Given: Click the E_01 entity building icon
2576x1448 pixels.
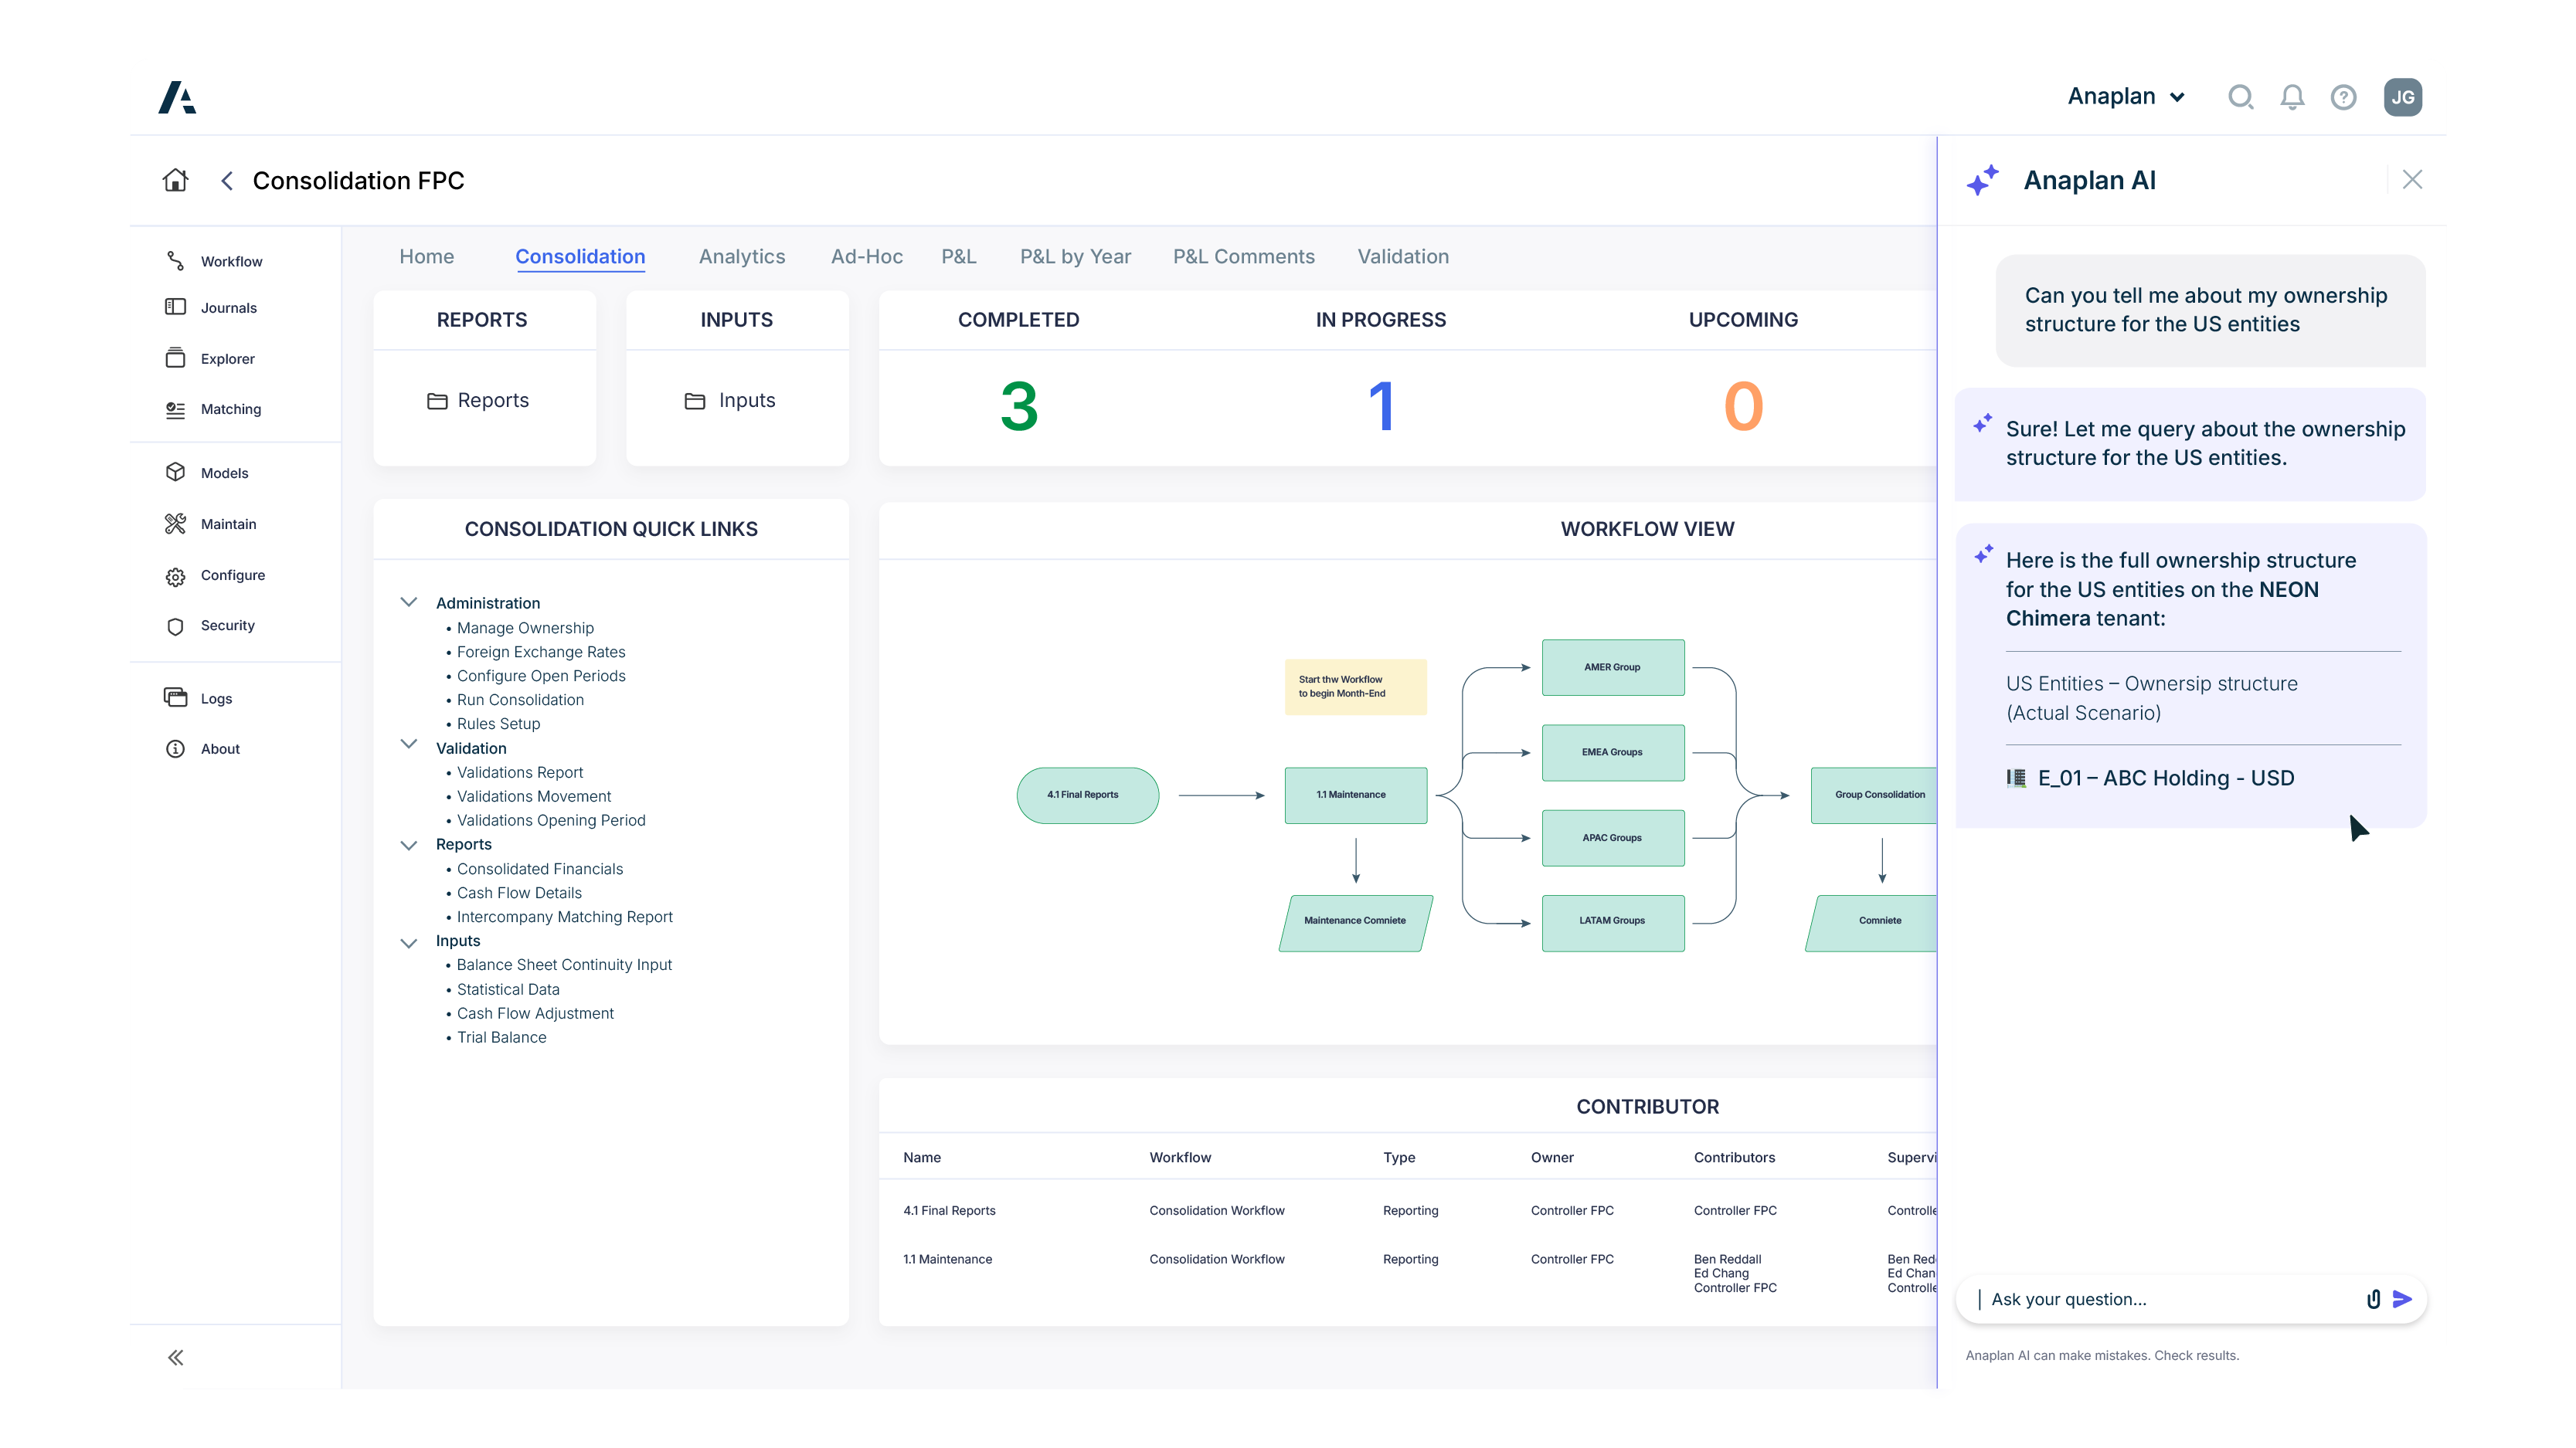Looking at the screenshot, I should [x=2016, y=778].
